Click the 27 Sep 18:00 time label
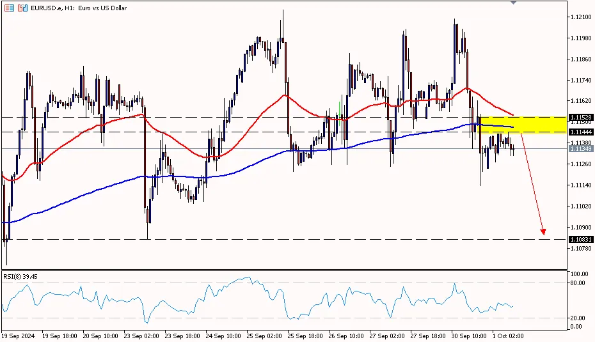Screen dimensions: 595x342 coord(428,336)
